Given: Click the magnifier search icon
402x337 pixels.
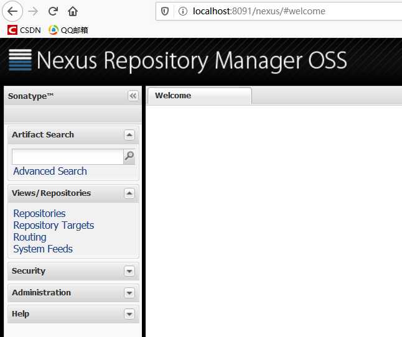Looking at the screenshot, I should click(129, 157).
